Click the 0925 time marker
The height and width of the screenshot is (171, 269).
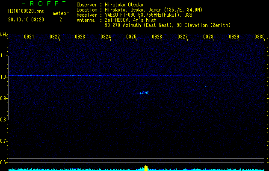click(x=131, y=36)
